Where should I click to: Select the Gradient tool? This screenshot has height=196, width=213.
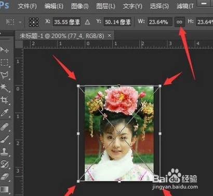tap(5, 189)
